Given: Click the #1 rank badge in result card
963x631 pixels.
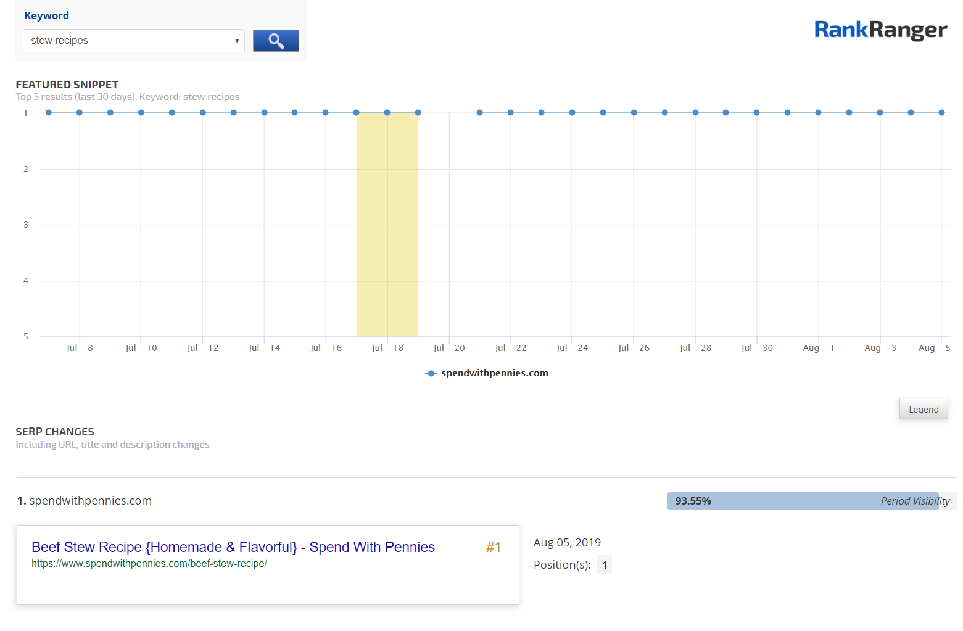Looking at the screenshot, I should [493, 547].
